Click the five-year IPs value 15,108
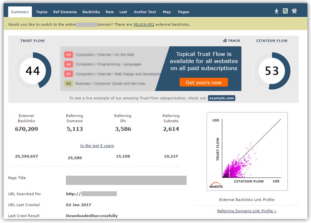Viewport: 311px width, 223px height. [123, 156]
